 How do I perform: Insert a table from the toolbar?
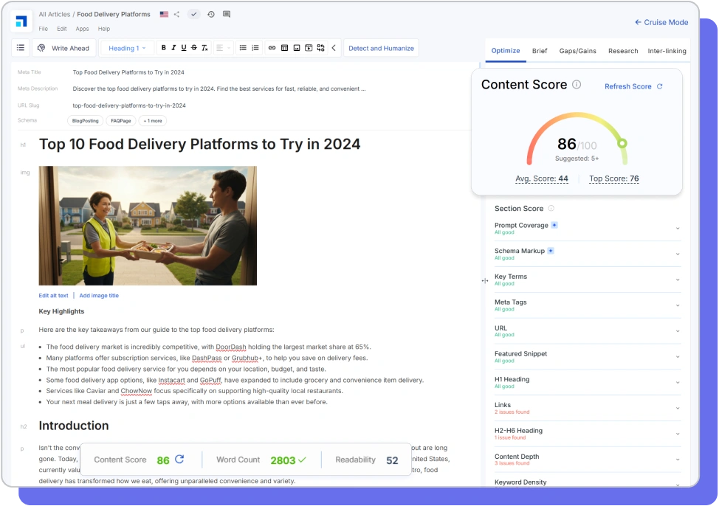pos(284,48)
